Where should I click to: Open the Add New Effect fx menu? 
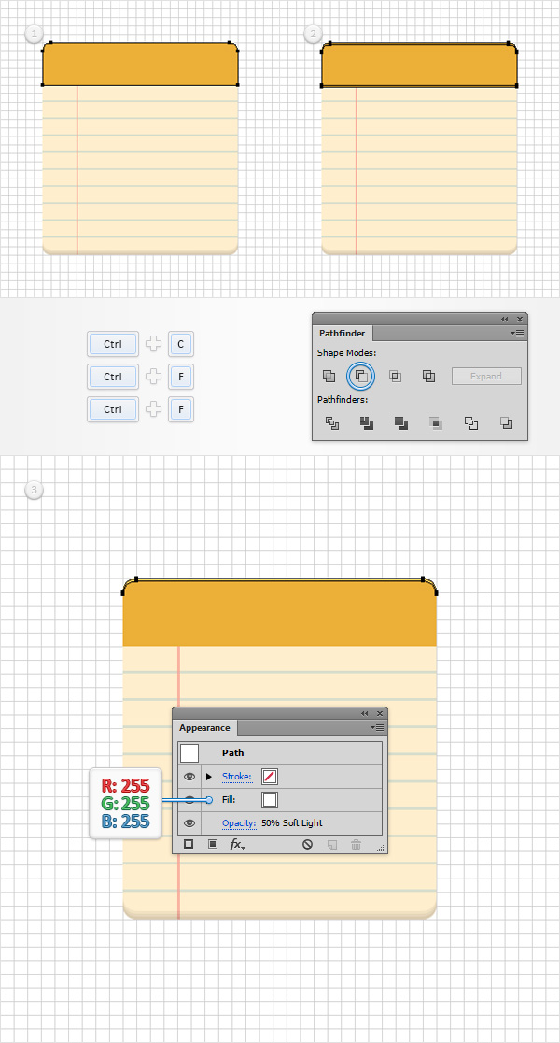pyautogui.click(x=238, y=844)
